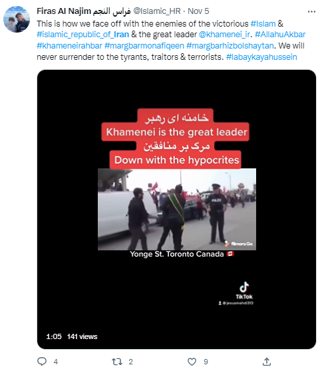Click the Nov 5 timestamp

click(198, 11)
